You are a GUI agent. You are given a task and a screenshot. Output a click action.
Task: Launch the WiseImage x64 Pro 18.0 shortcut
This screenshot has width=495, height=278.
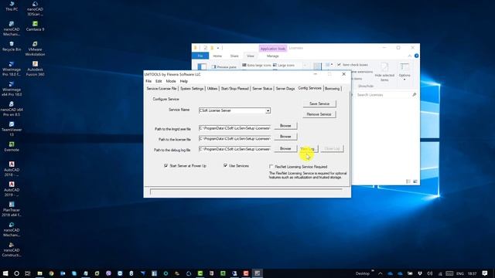tap(12, 89)
